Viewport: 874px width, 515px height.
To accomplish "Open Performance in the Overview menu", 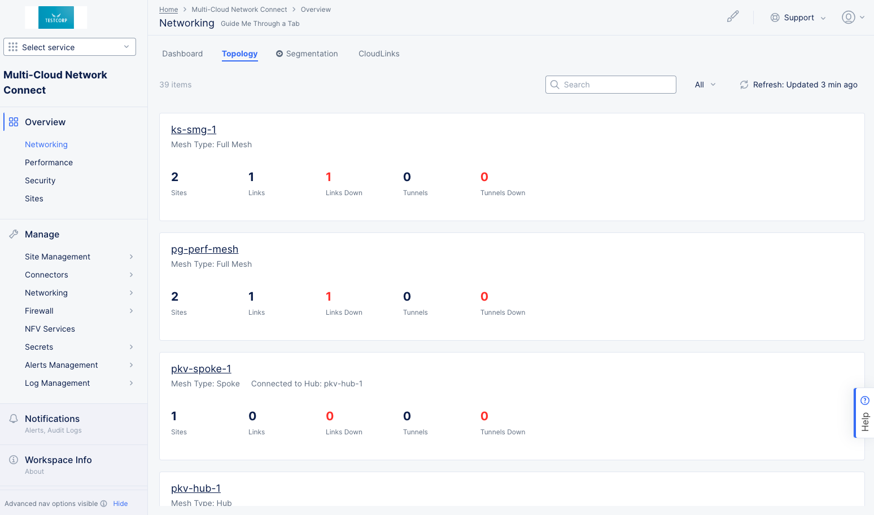I will pyautogui.click(x=49, y=162).
